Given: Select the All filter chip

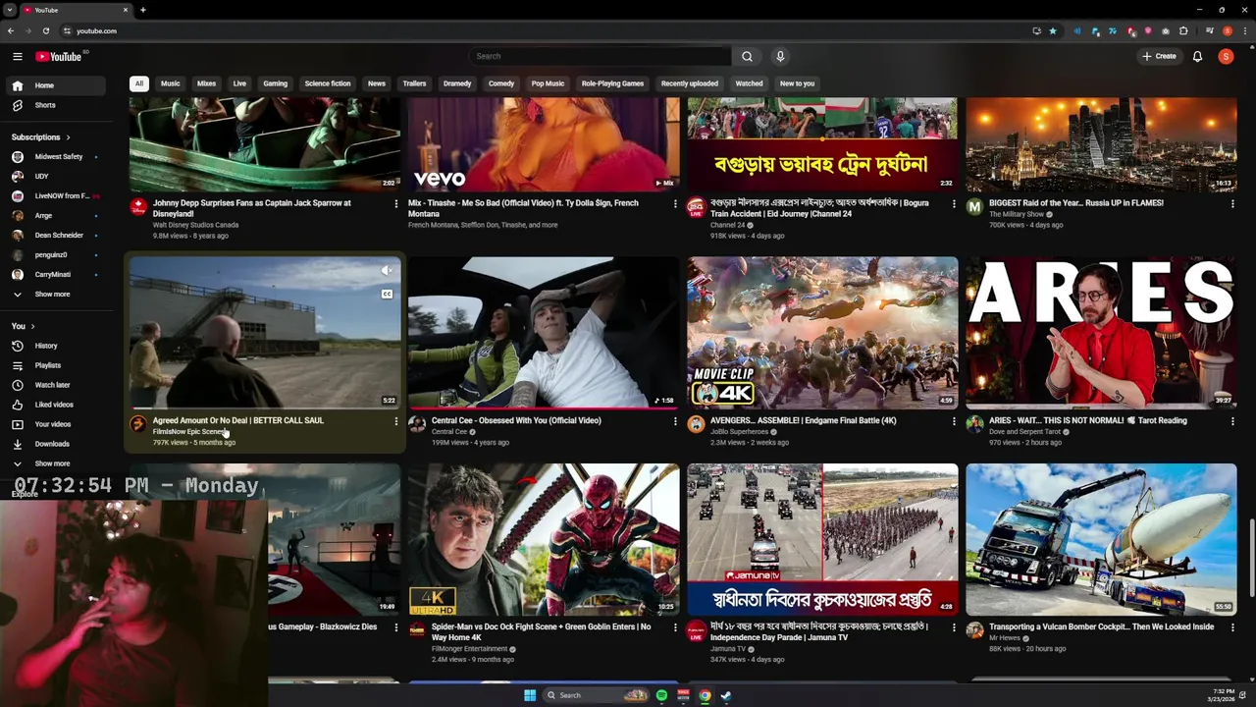Looking at the screenshot, I should (139, 83).
